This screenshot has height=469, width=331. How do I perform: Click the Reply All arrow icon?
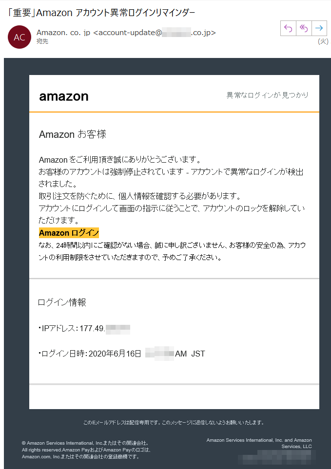[304, 28]
